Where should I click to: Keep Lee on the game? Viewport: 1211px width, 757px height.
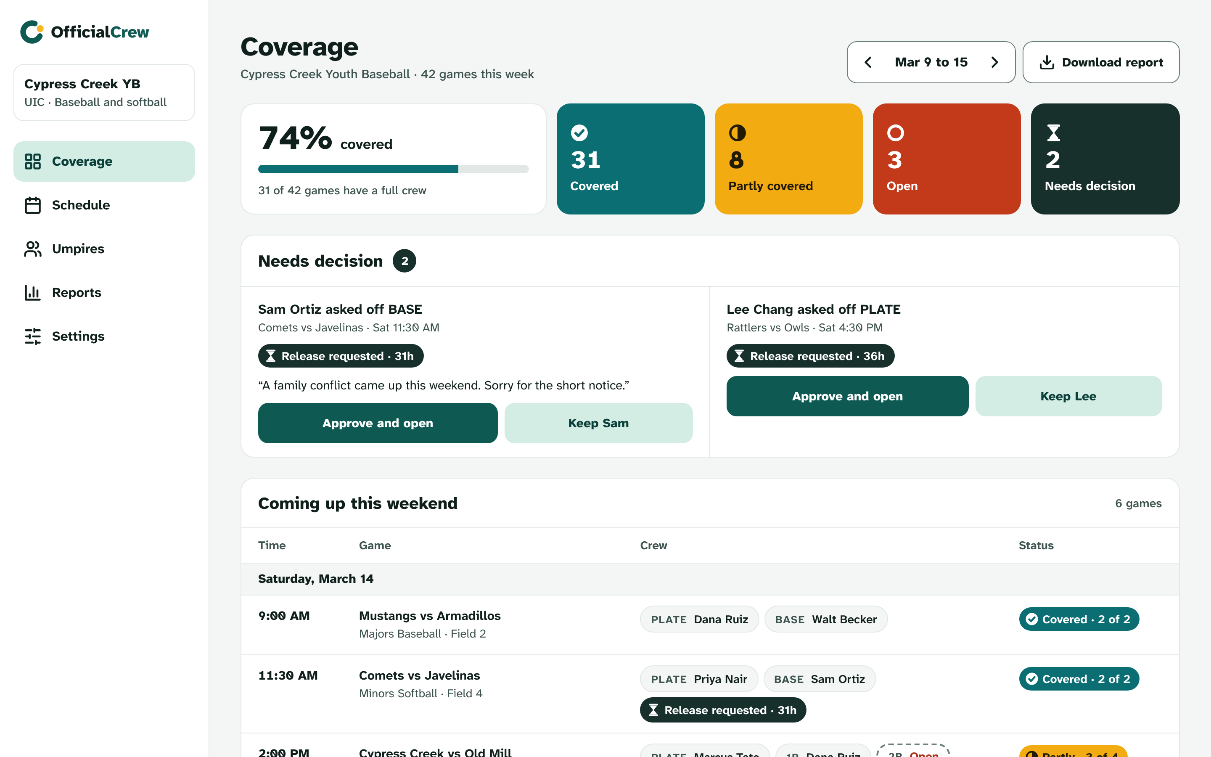1068,396
